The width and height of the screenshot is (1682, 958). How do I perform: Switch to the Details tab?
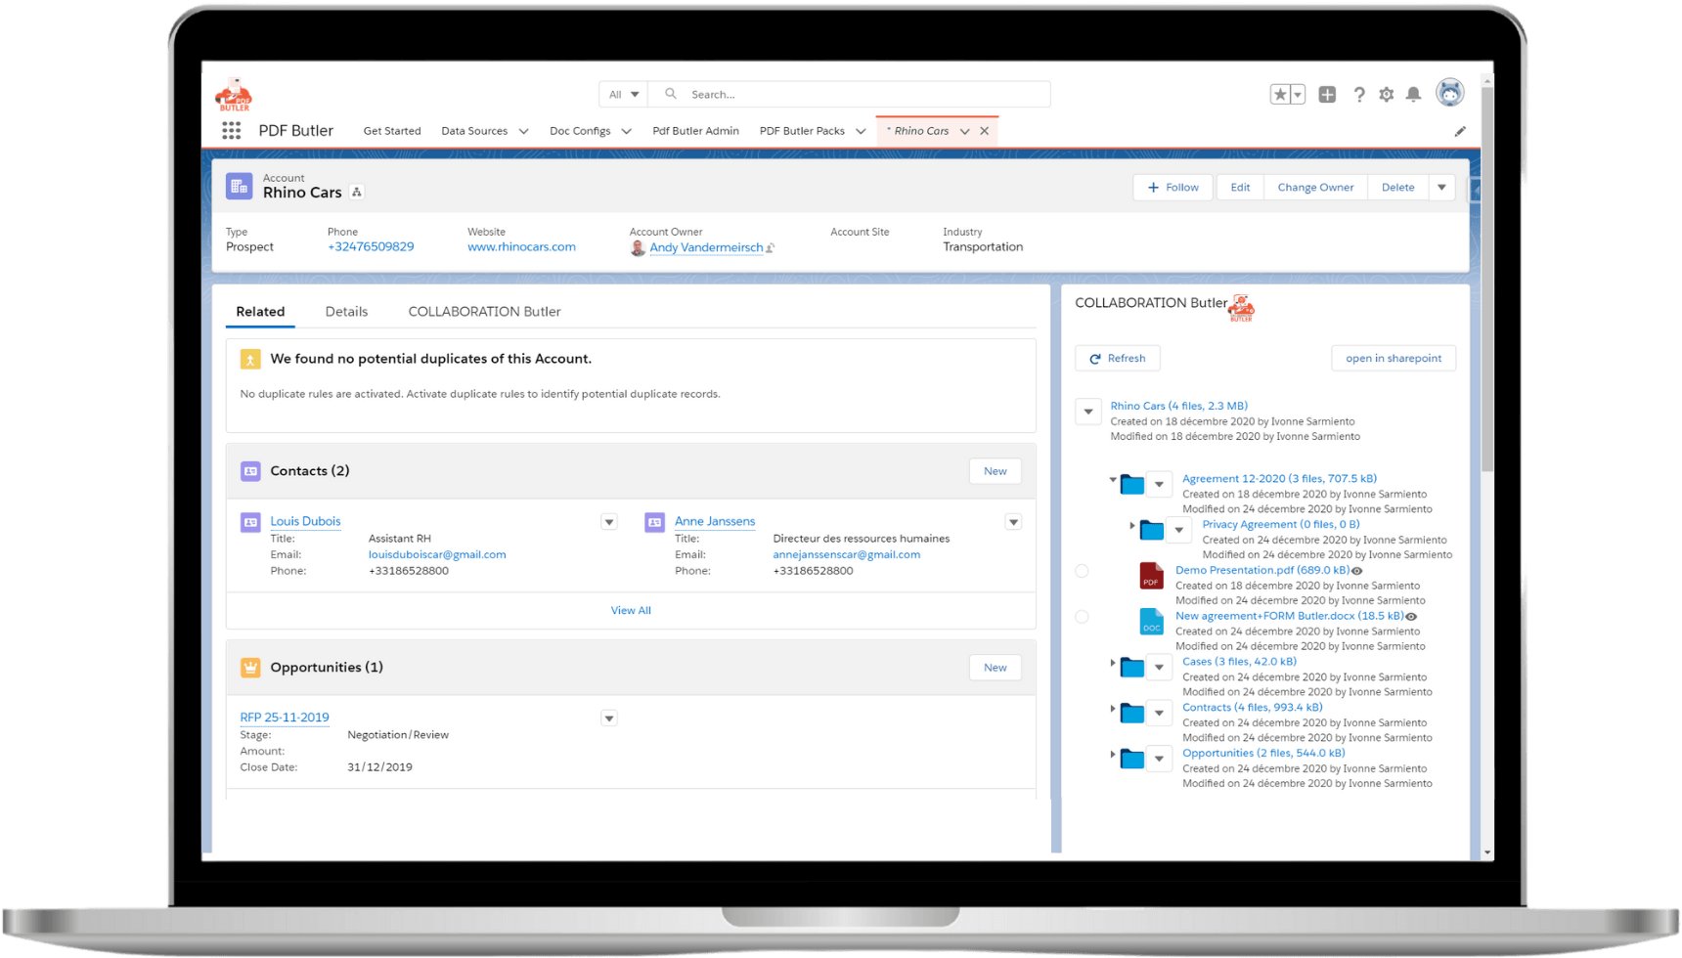[346, 312]
